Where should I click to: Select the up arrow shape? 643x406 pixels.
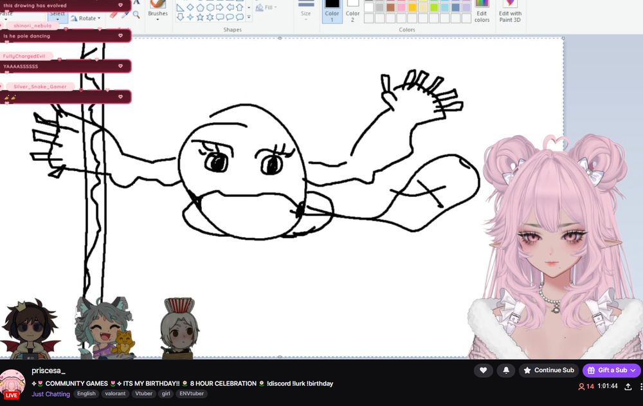(x=240, y=7)
